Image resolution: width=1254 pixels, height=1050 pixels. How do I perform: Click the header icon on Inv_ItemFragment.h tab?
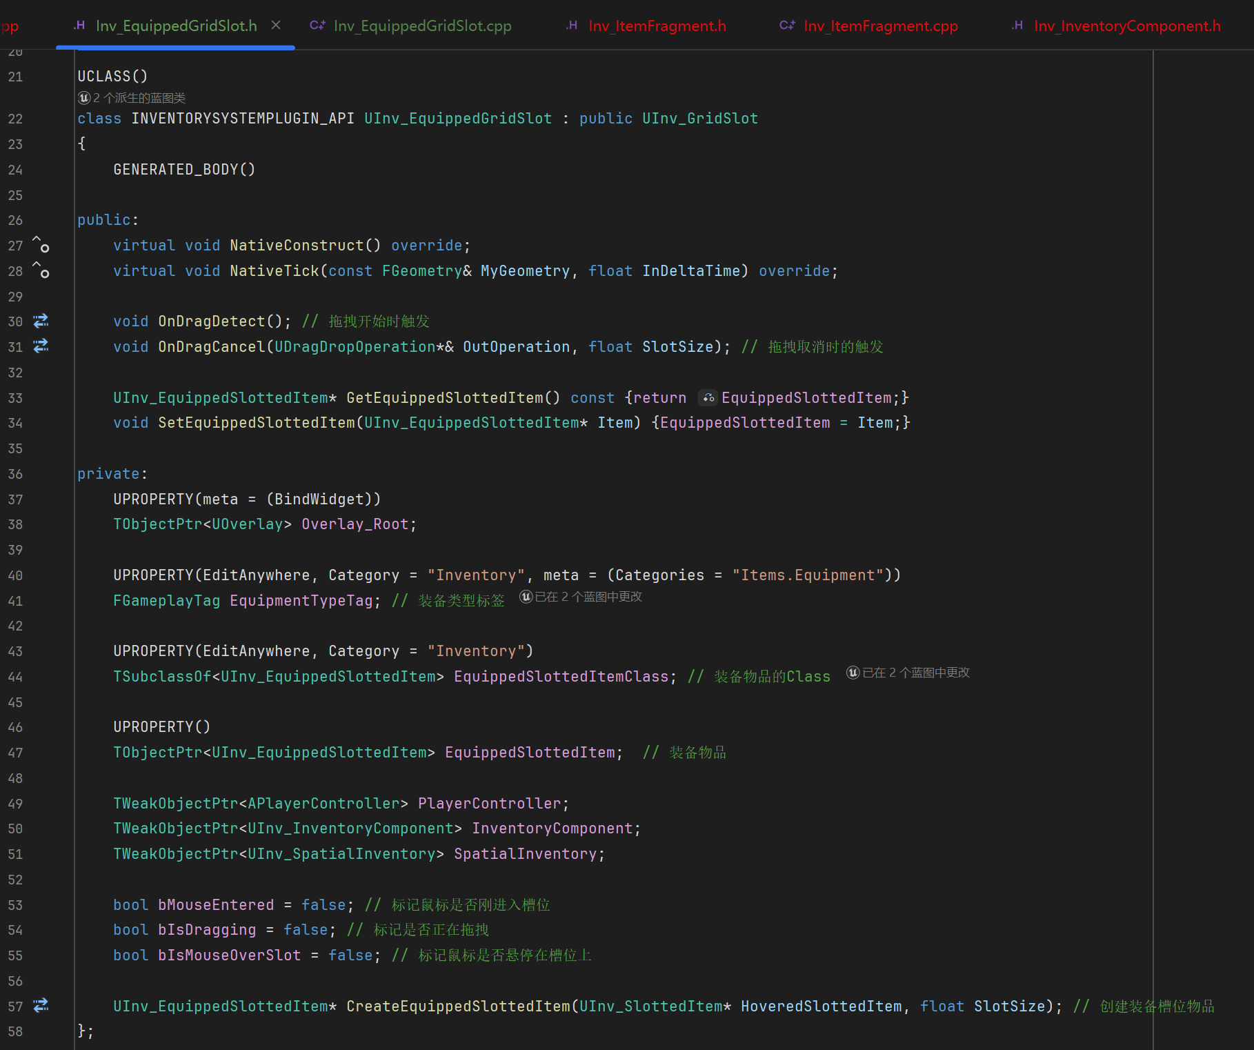click(572, 26)
